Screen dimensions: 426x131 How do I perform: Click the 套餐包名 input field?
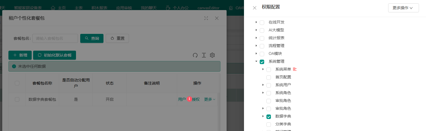(55, 38)
